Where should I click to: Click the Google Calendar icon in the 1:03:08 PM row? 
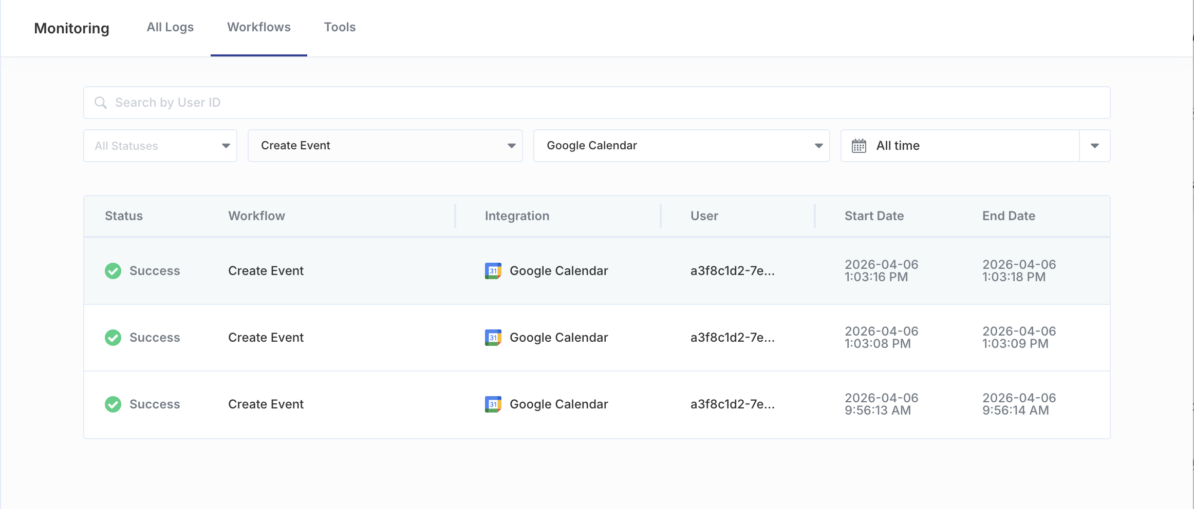tap(493, 338)
